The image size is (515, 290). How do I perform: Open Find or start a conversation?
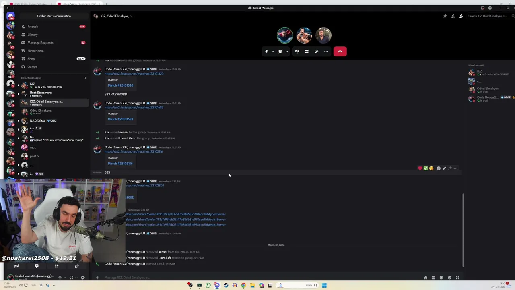click(54, 16)
